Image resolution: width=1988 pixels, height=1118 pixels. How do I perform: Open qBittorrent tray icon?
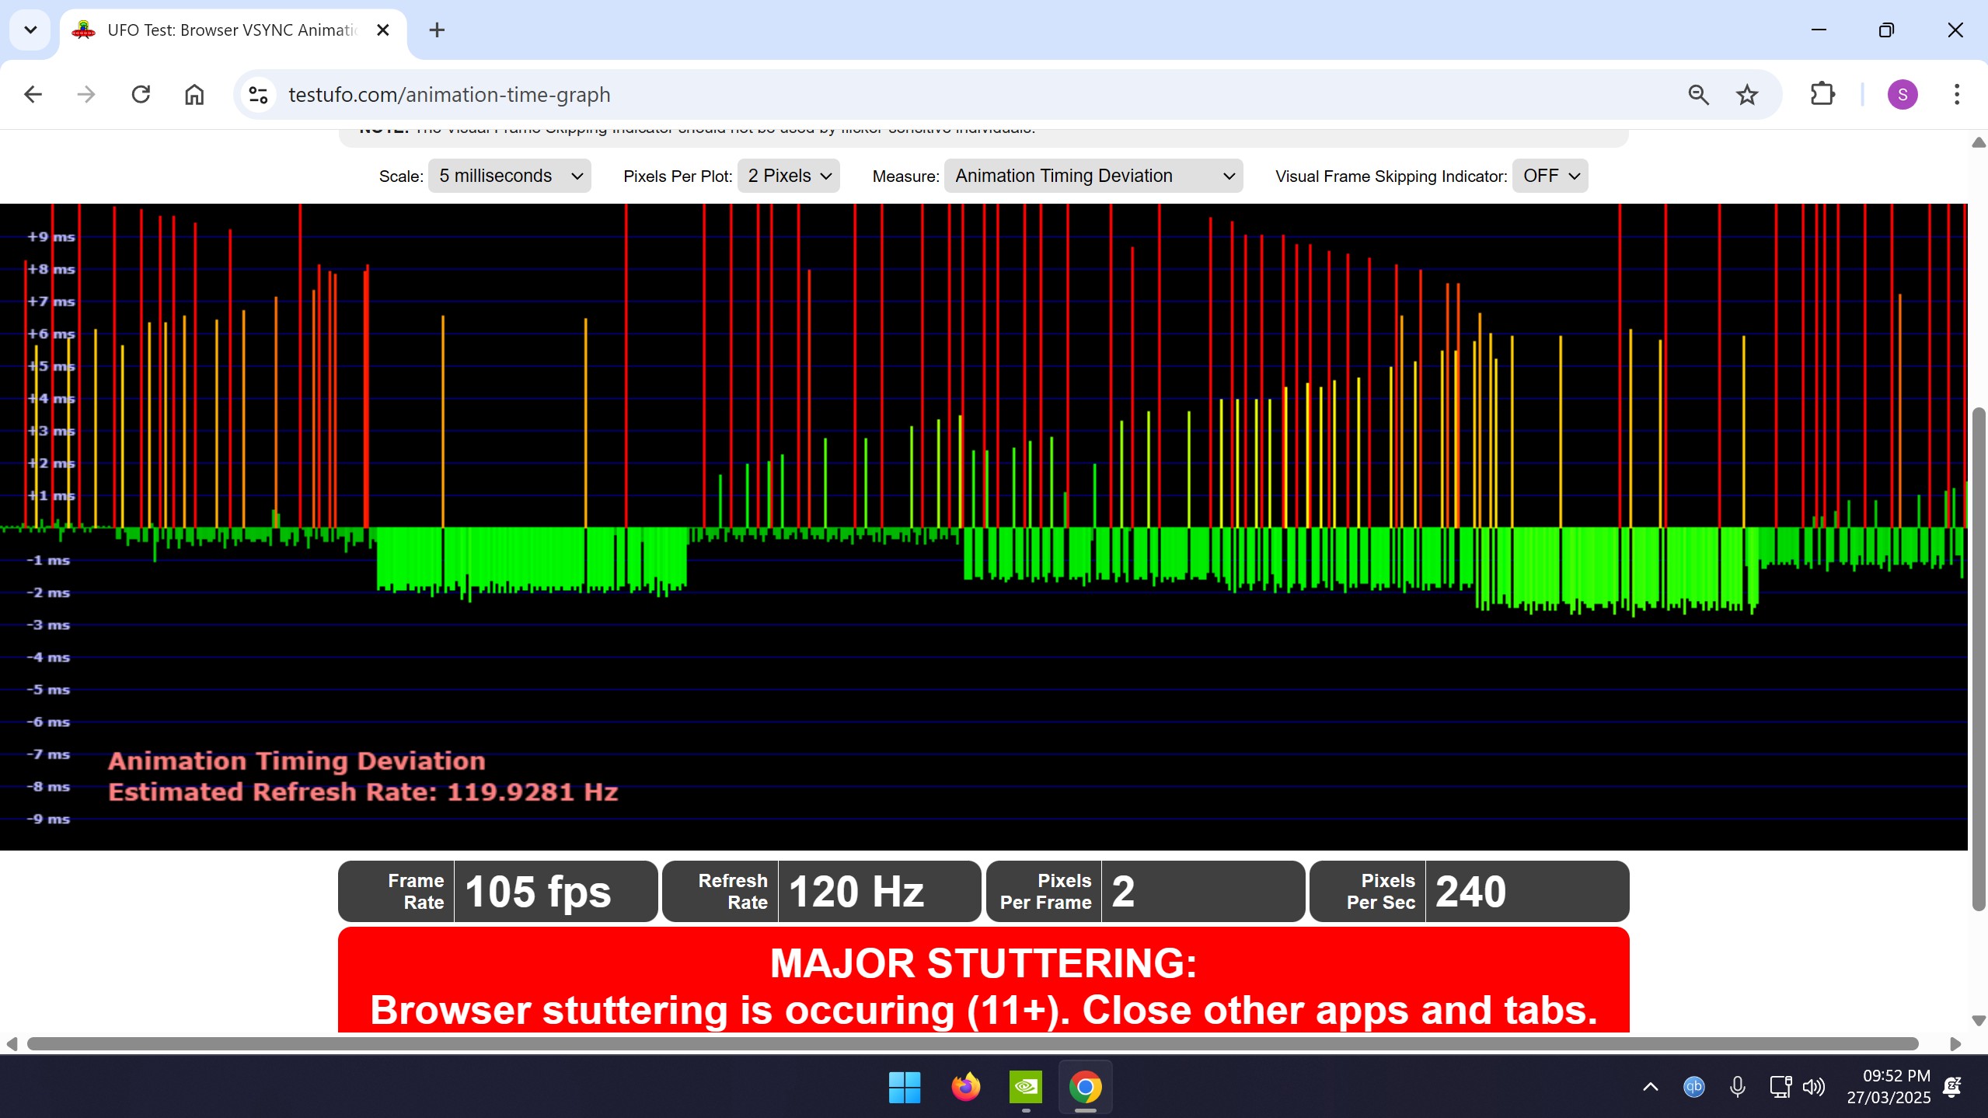click(x=1694, y=1087)
